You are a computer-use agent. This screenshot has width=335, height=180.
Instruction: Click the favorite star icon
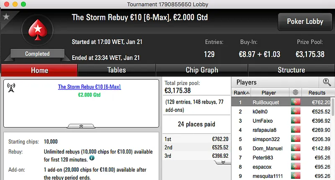6,17
